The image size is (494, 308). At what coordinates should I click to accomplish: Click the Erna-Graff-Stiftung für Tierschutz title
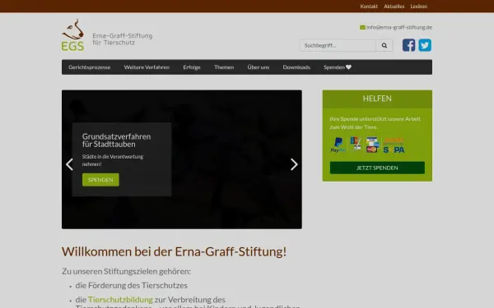tap(122, 39)
